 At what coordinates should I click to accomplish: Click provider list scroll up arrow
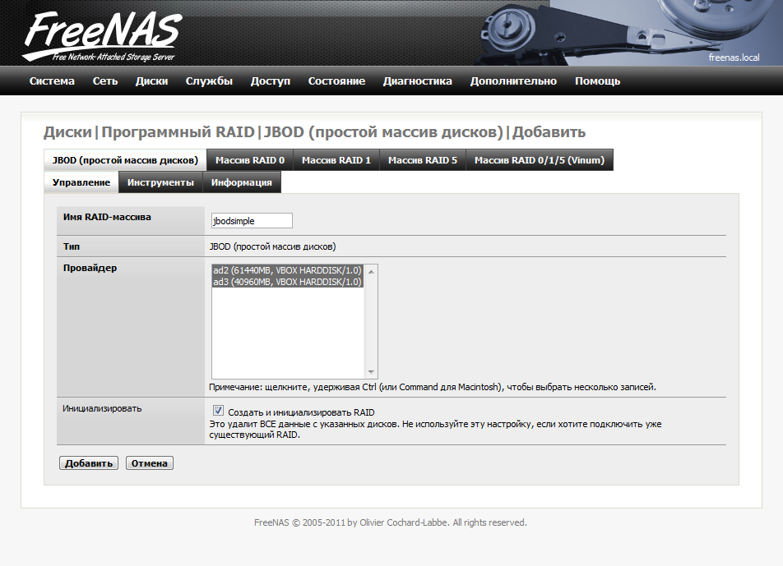click(x=371, y=272)
